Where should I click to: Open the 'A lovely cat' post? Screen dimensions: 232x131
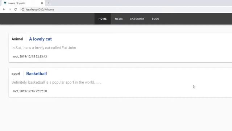coord(40,39)
